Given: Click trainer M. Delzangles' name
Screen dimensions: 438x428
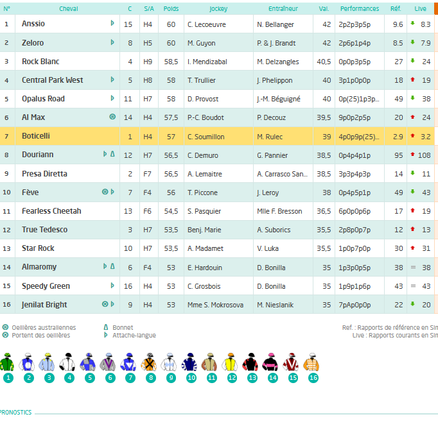Looking at the screenshot, I should tap(277, 62).
